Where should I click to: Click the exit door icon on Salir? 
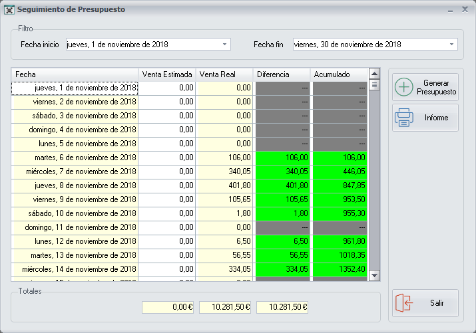[x=404, y=303]
